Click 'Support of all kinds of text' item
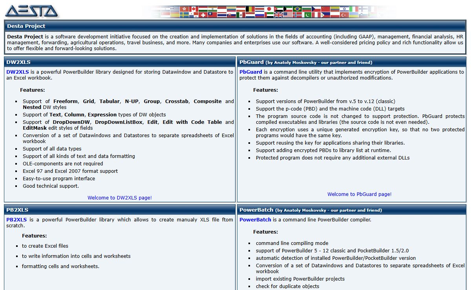Screen dimensions: 471x290 point(79,156)
